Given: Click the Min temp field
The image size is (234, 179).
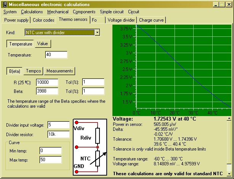Looking at the screenshot, I should pos(51,151).
